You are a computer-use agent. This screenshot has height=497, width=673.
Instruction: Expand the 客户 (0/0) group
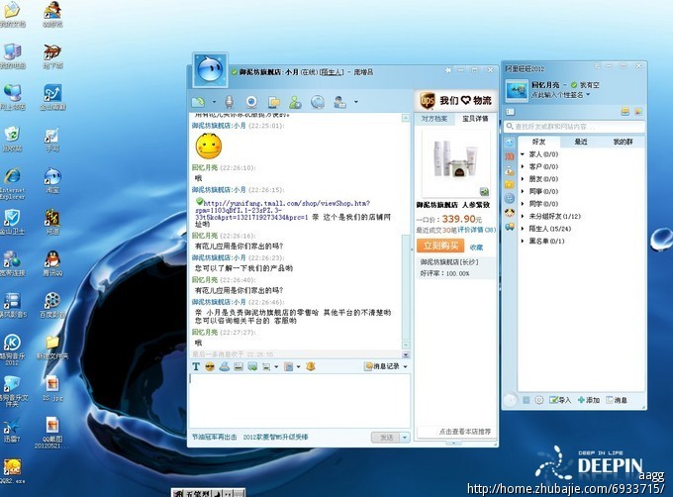(x=523, y=166)
